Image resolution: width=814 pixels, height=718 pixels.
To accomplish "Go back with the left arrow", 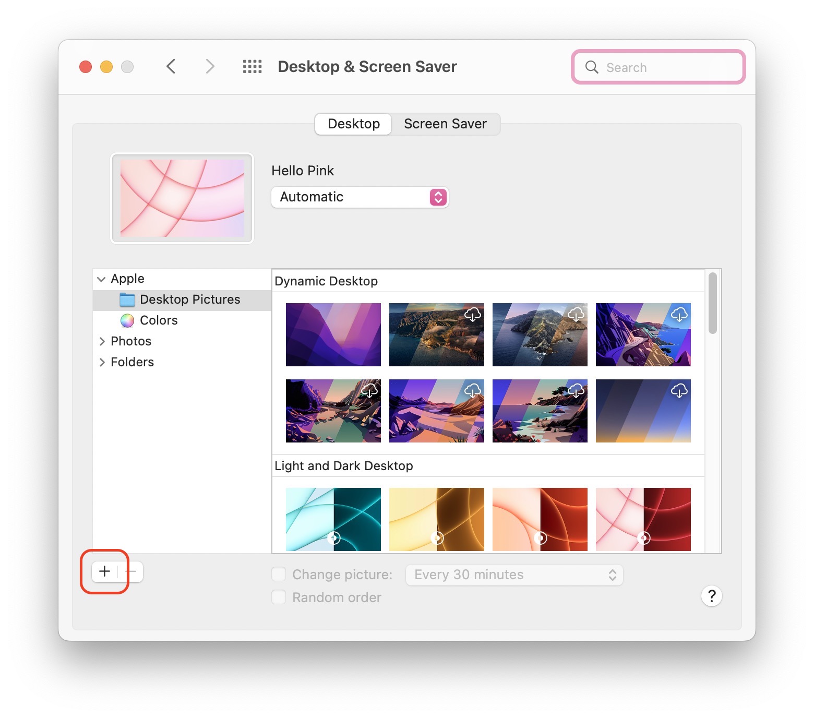I will click(x=171, y=67).
